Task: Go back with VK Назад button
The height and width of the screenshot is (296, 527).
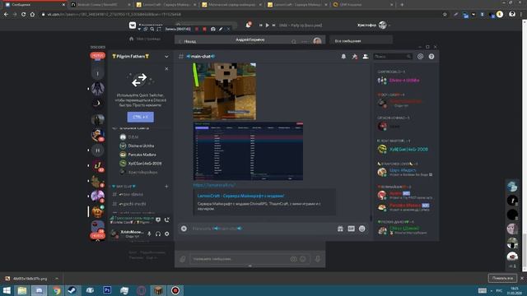Action: (188, 41)
